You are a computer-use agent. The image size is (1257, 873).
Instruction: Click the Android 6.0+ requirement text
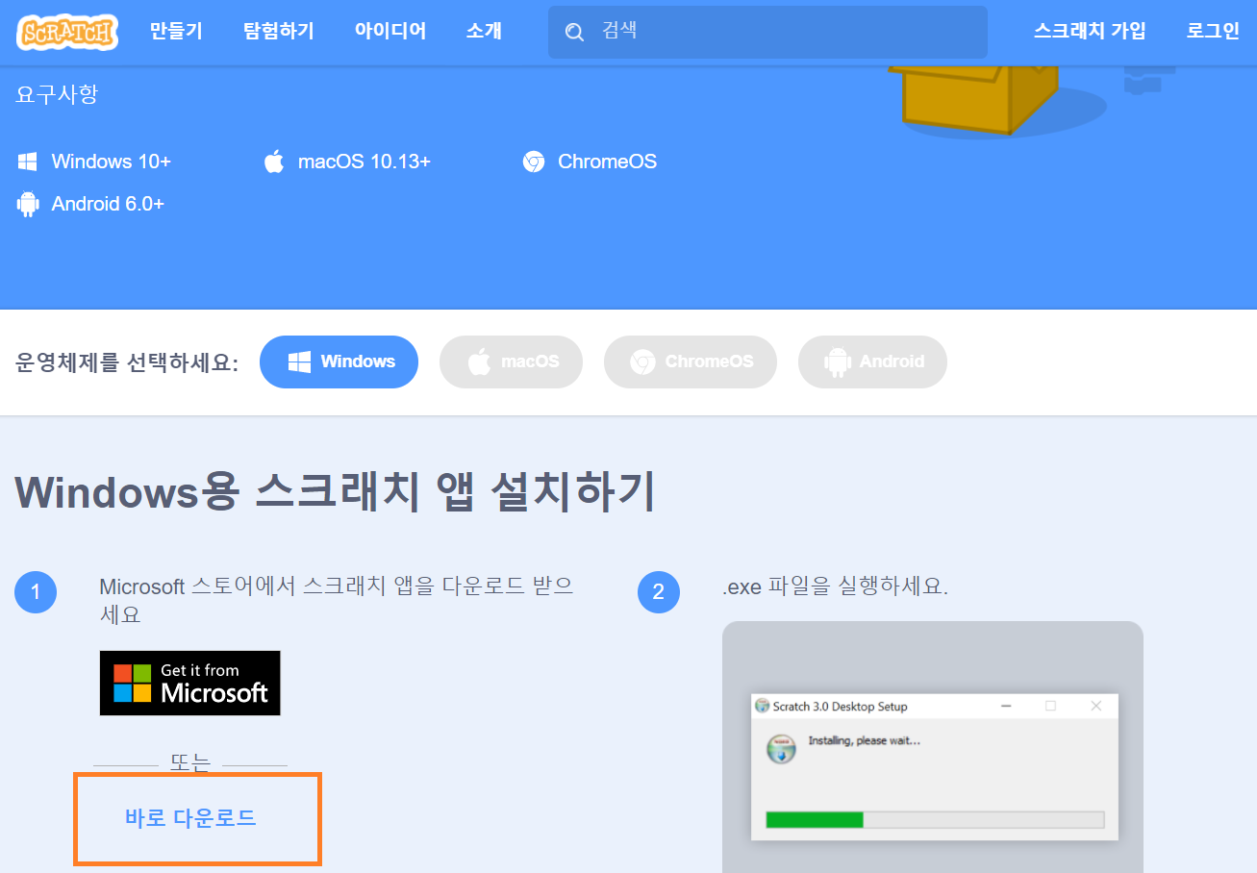108,204
